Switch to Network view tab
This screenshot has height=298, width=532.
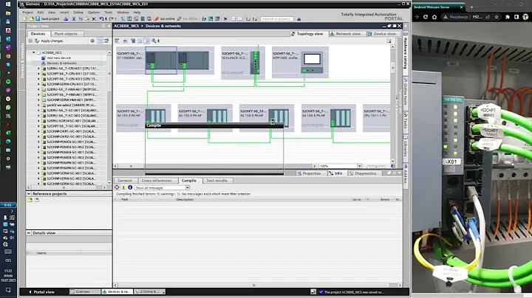pos(345,34)
